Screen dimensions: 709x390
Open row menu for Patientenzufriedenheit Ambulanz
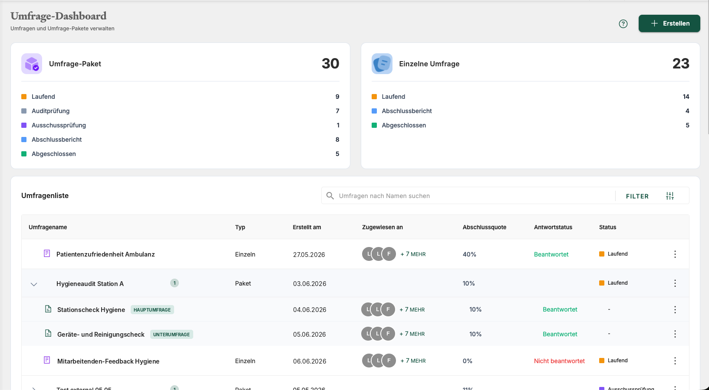(x=675, y=254)
